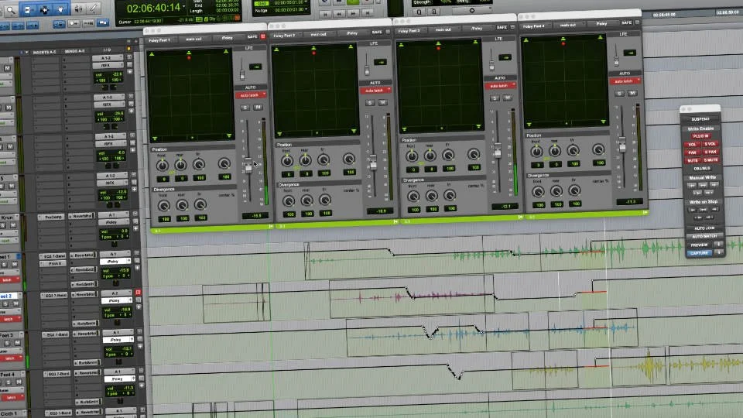The image size is (743, 418).
Task: Click the I/O column header
Action: click(x=108, y=50)
